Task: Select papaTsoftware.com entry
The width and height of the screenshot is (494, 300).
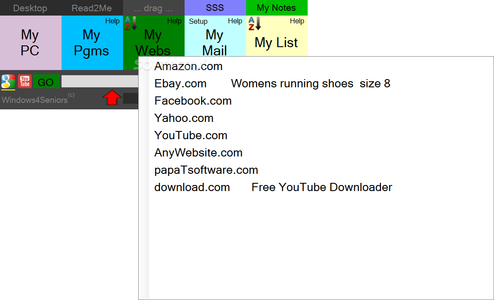Action: click(x=206, y=170)
